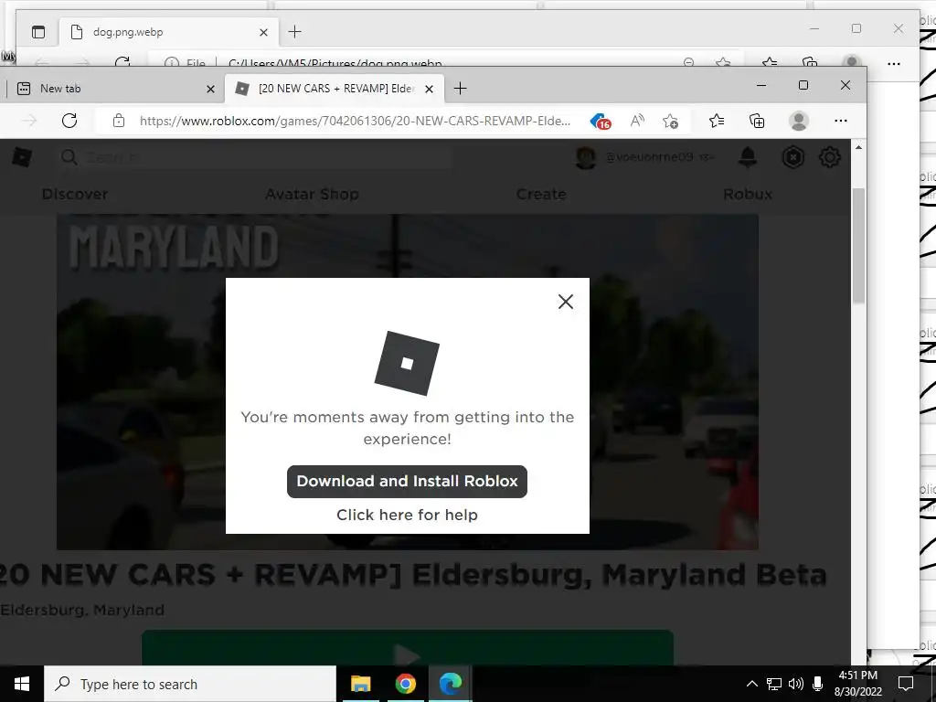Refresh the Roblox page
The width and height of the screenshot is (936, 702).
point(69,121)
